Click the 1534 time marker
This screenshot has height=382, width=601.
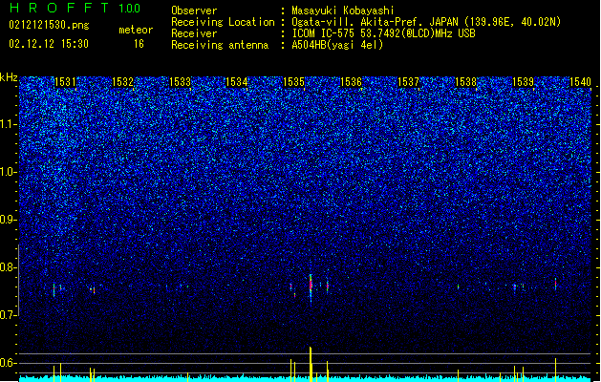click(237, 82)
